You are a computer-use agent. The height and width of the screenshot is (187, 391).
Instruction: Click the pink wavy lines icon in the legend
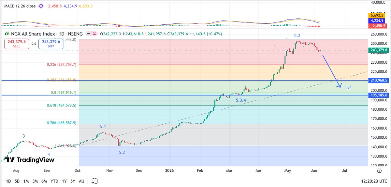coord(95,34)
